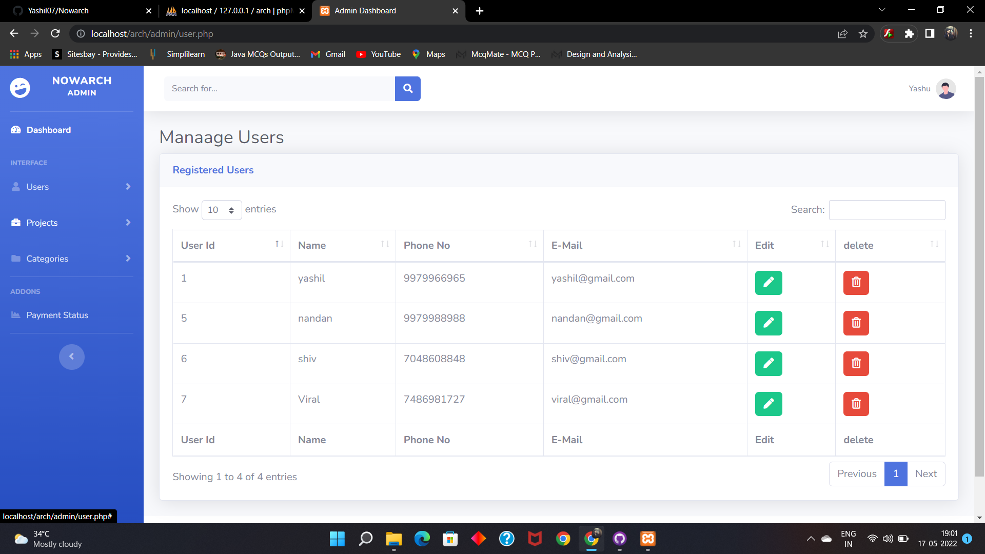Screen dimensions: 985x554
Task: Collapse the sidebar with the circular arrow button
Action: click(72, 357)
